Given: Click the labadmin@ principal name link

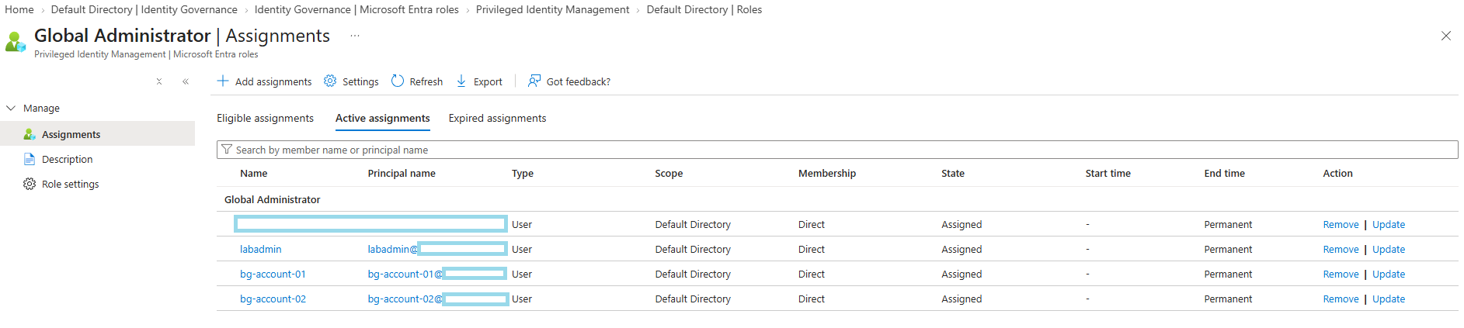Looking at the screenshot, I should point(392,249).
